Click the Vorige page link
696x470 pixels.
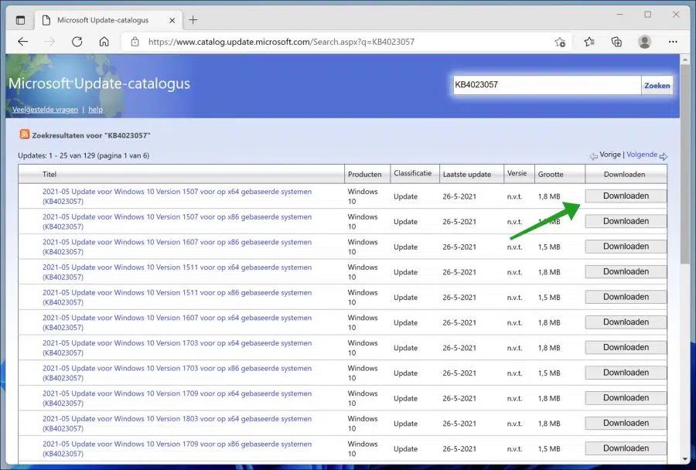pos(610,155)
